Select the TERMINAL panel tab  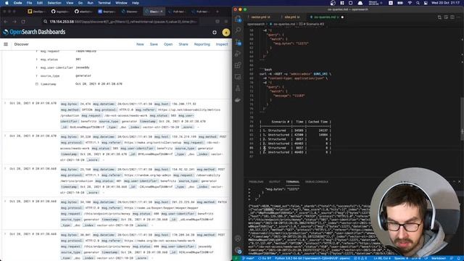[x=292, y=182]
